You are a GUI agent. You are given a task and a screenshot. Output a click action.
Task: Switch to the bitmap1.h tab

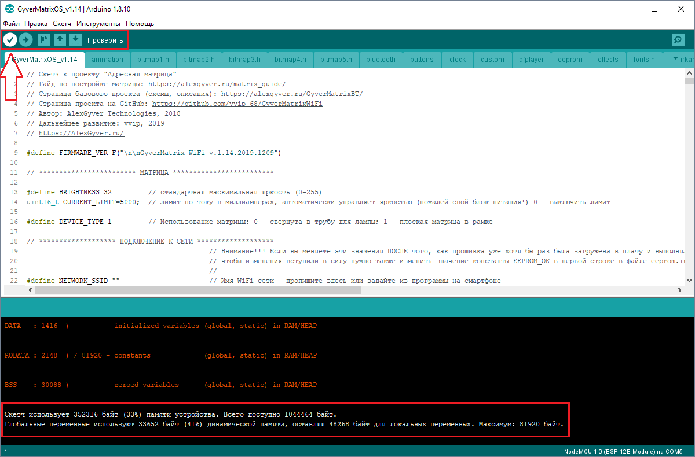(x=153, y=60)
